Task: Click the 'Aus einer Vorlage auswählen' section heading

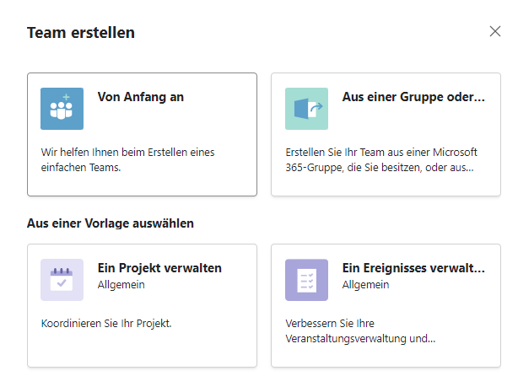Action: [x=111, y=223]
